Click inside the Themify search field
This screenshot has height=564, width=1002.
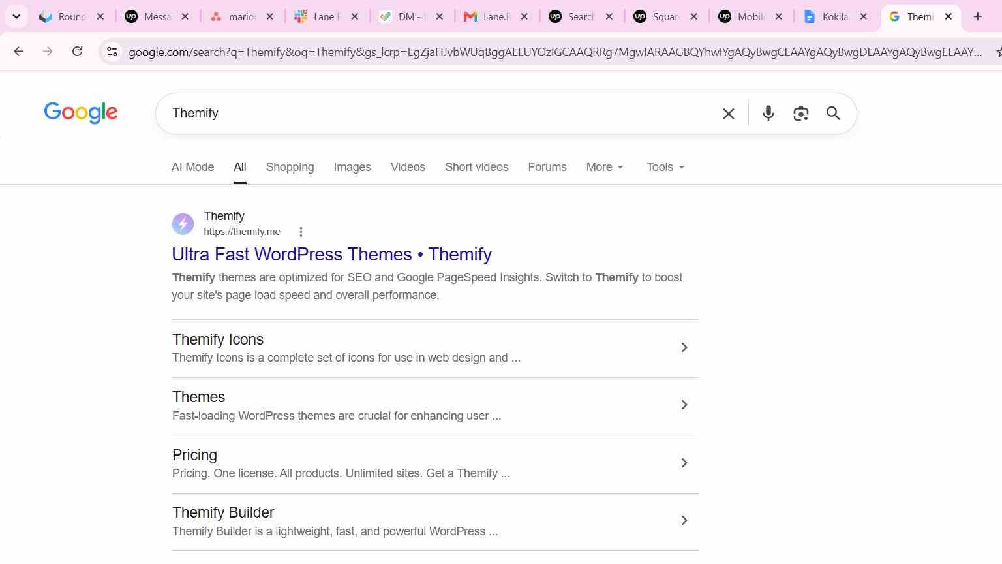pyautogui.click(x=437, y=114)
